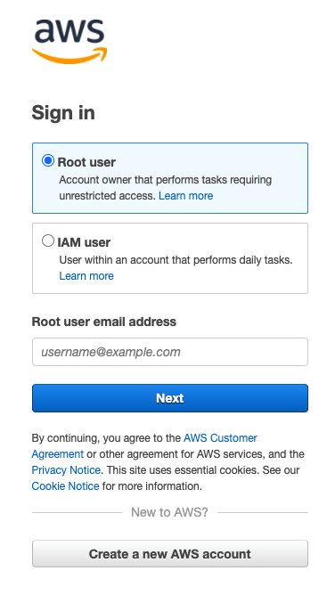The width and height of the screenshot is (335, 595).
Task: Open Learn more link under IAM user
Action: (86, 276)
